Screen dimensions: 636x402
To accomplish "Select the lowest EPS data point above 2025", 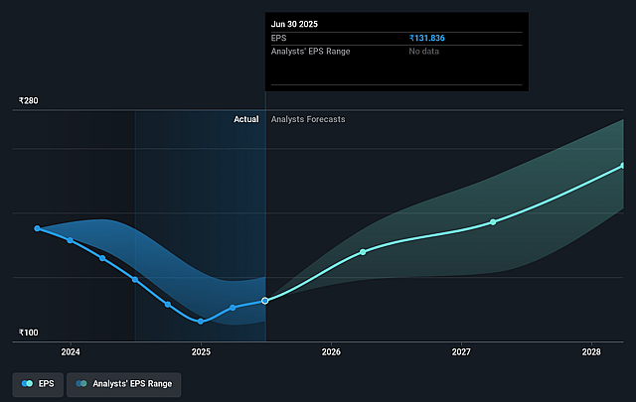I will (201, 322).
